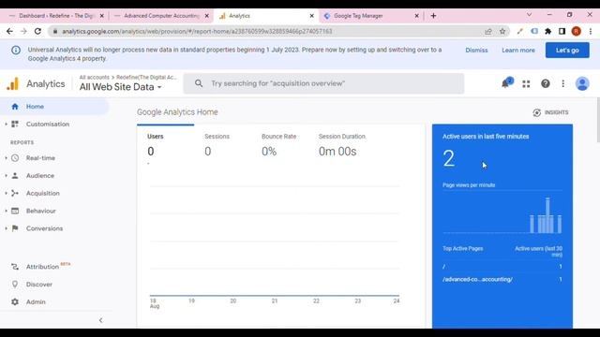Open the browser side panel icon
The width and height of the screenshot is (600, 337).
[x=562, y=31]
